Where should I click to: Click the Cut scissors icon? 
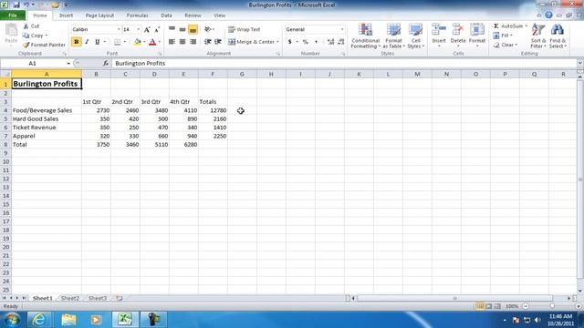[x=26, y=26]
